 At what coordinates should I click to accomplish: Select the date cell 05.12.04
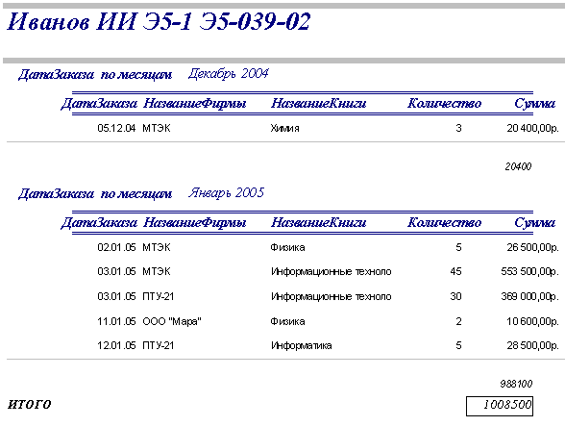click(116, 128)
